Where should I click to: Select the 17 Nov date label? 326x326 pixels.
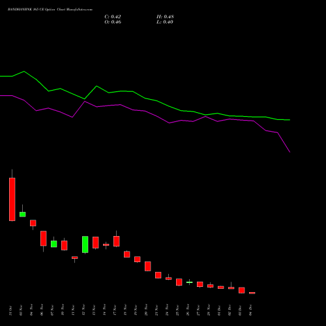click(x=115, y=310)
